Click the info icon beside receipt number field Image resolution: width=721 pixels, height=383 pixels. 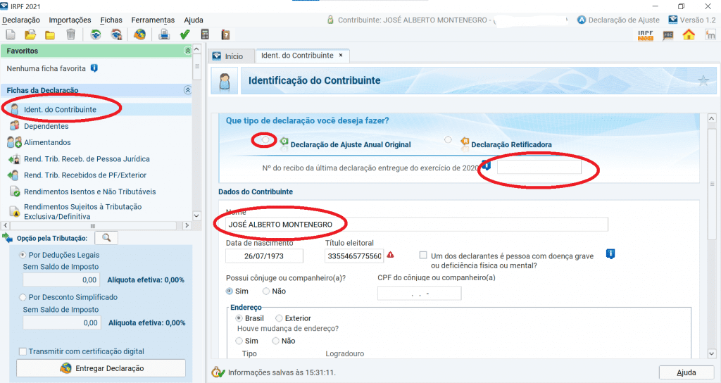[487, 165]
